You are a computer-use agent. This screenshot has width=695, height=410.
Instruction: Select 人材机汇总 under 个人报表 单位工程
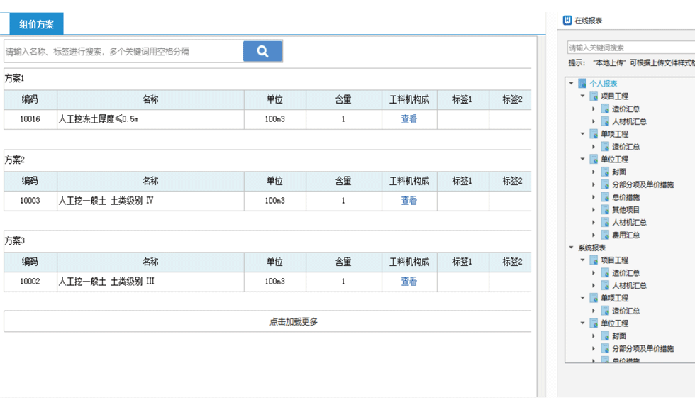pos(629,223)
